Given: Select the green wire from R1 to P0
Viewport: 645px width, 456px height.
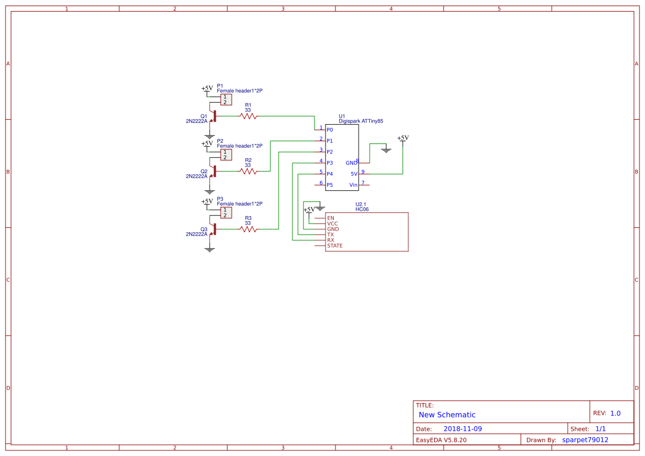Looking at the screenshot, I should coord(287,116).
